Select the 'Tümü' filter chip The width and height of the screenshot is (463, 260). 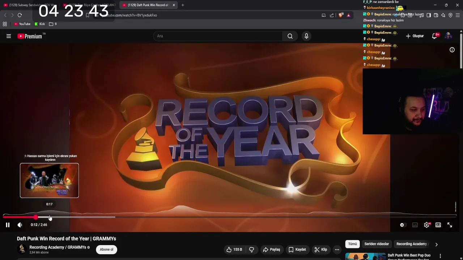352,244
